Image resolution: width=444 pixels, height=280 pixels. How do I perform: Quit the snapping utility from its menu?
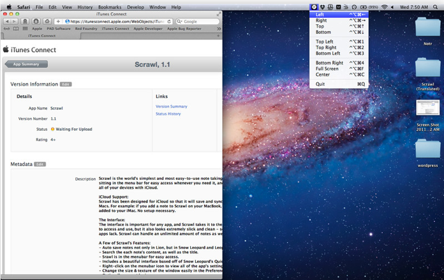click(339, 84)
